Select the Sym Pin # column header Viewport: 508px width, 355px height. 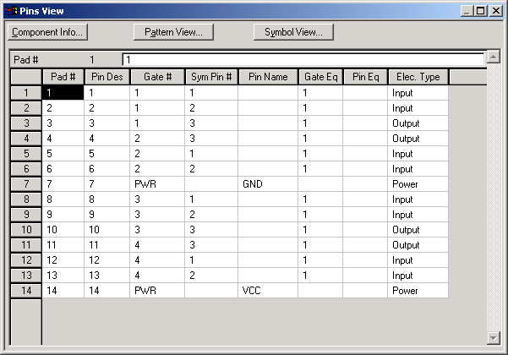(x=211, y=77)
